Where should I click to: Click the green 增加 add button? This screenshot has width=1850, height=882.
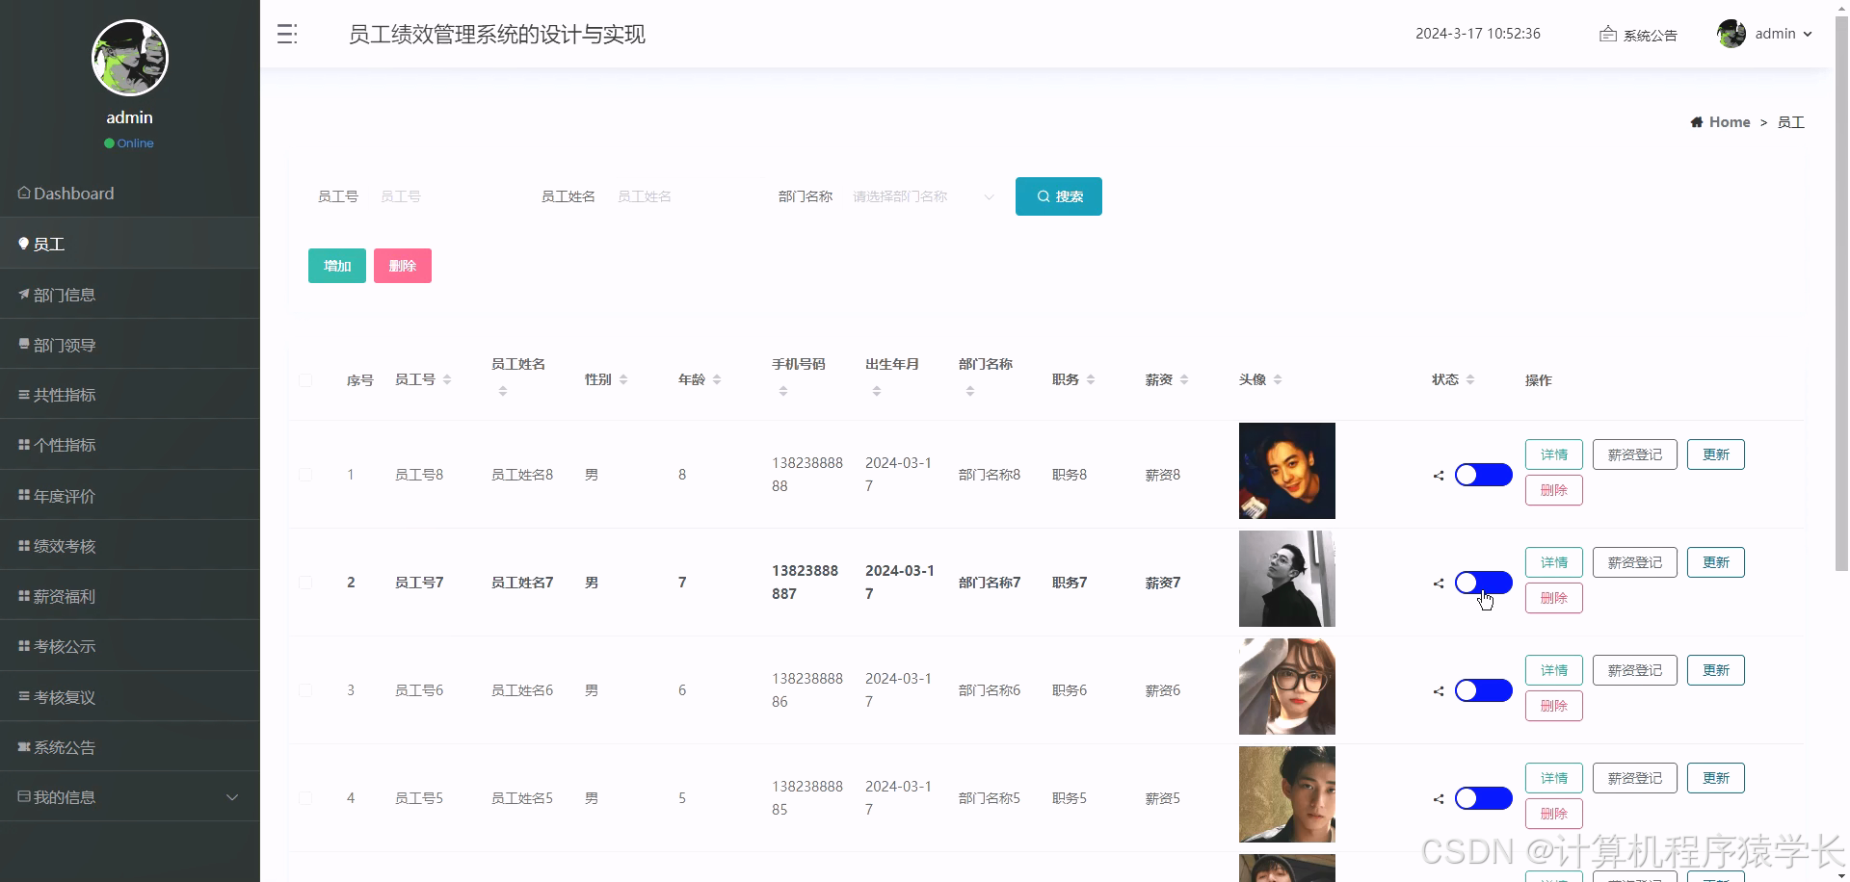pyautogui.click(x=337, y=266)
